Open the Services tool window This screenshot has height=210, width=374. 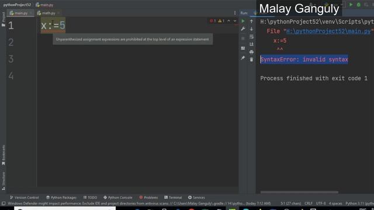[196, 197]
